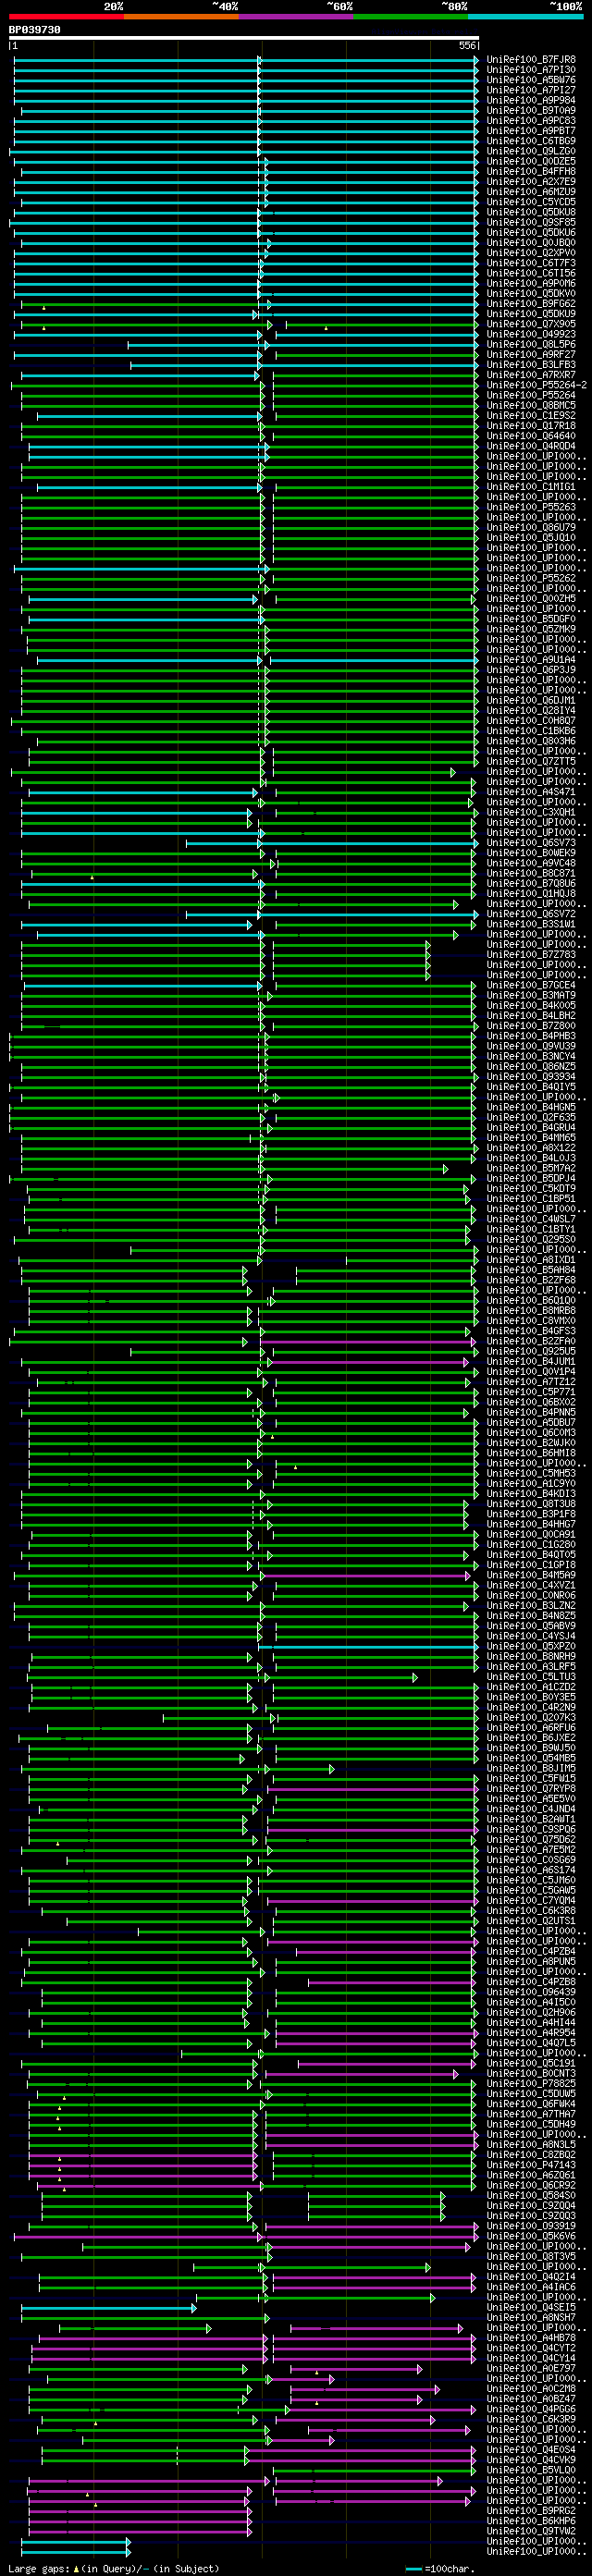Screen dimensions: 592x2576
Task: Open the hit UniRef100_A5BW76
Action: 531,80
